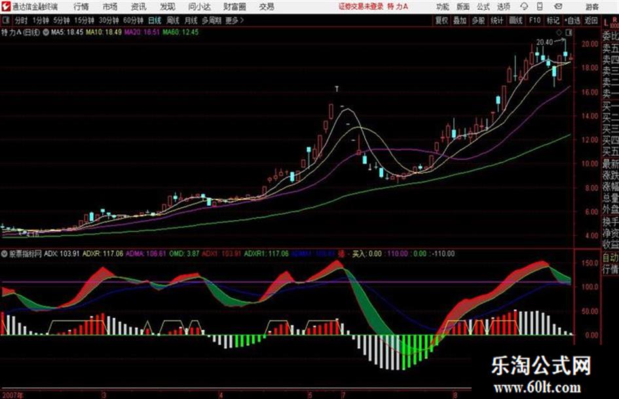Click the 特力A(日线) chart title

pyautogui.click(x=20, y=32)
